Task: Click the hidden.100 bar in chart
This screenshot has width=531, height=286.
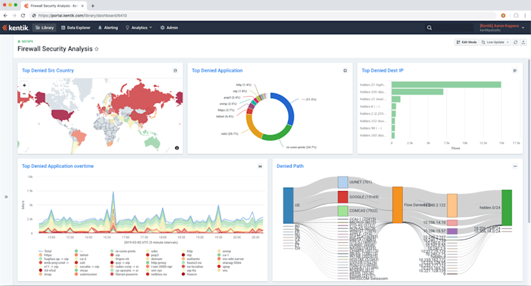Action: point(417,92)
